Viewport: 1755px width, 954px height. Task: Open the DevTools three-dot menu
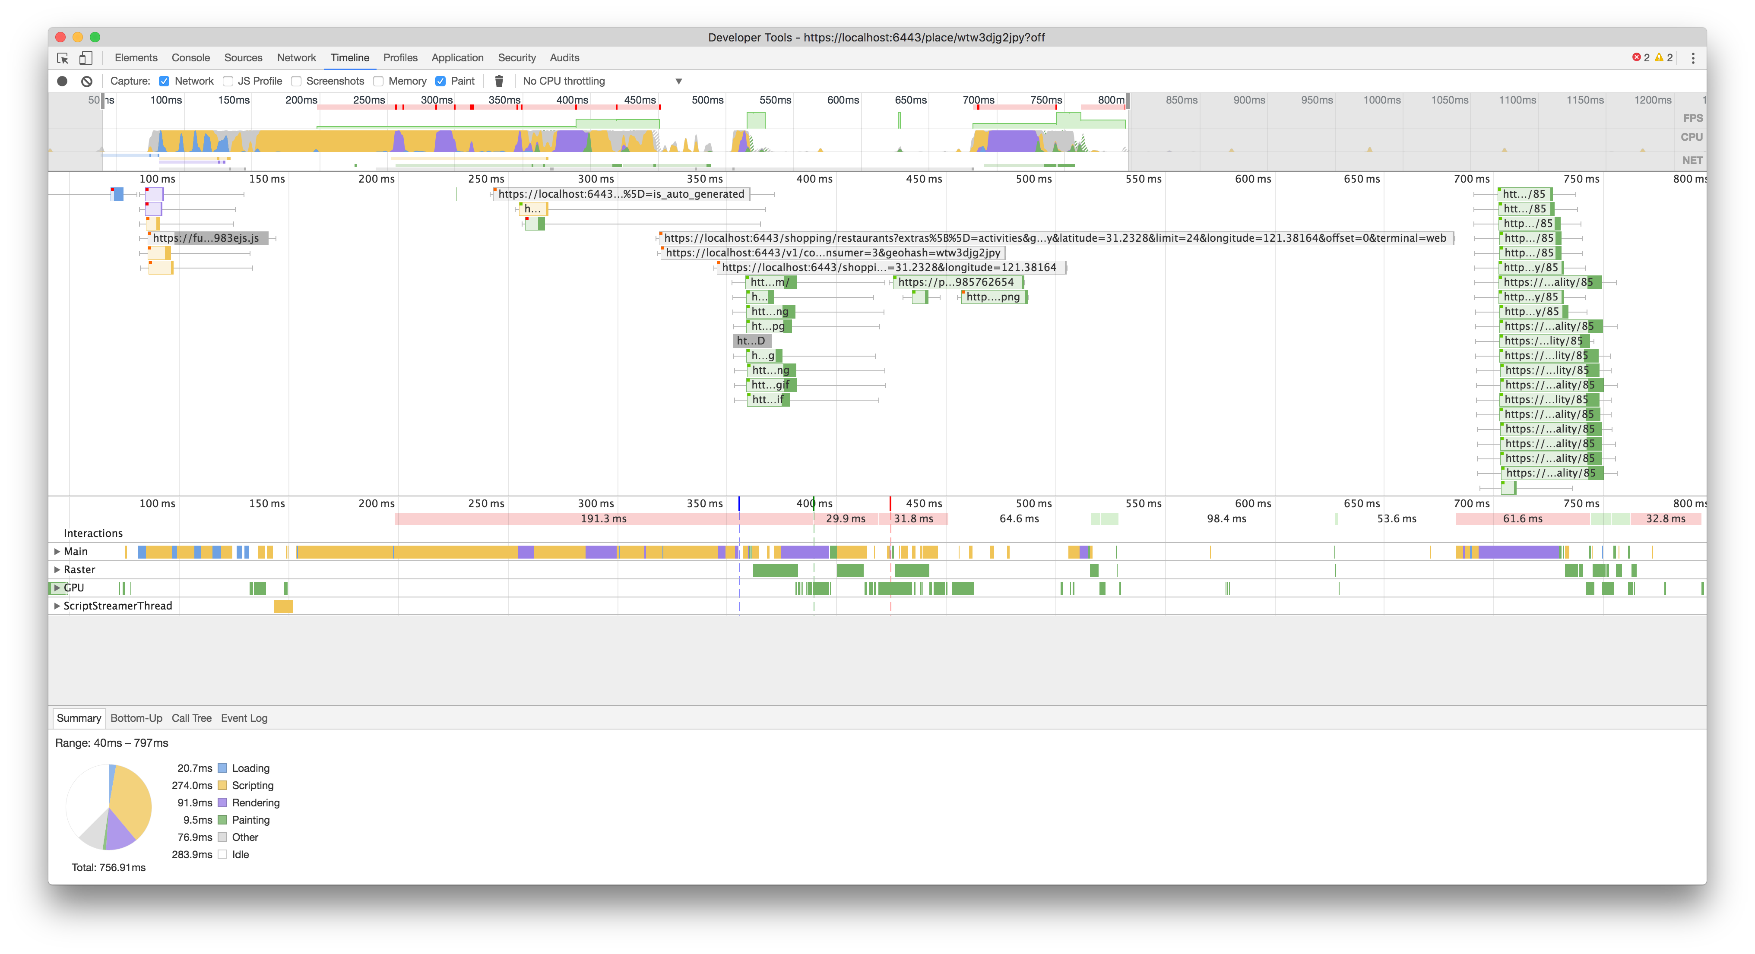1693,58
